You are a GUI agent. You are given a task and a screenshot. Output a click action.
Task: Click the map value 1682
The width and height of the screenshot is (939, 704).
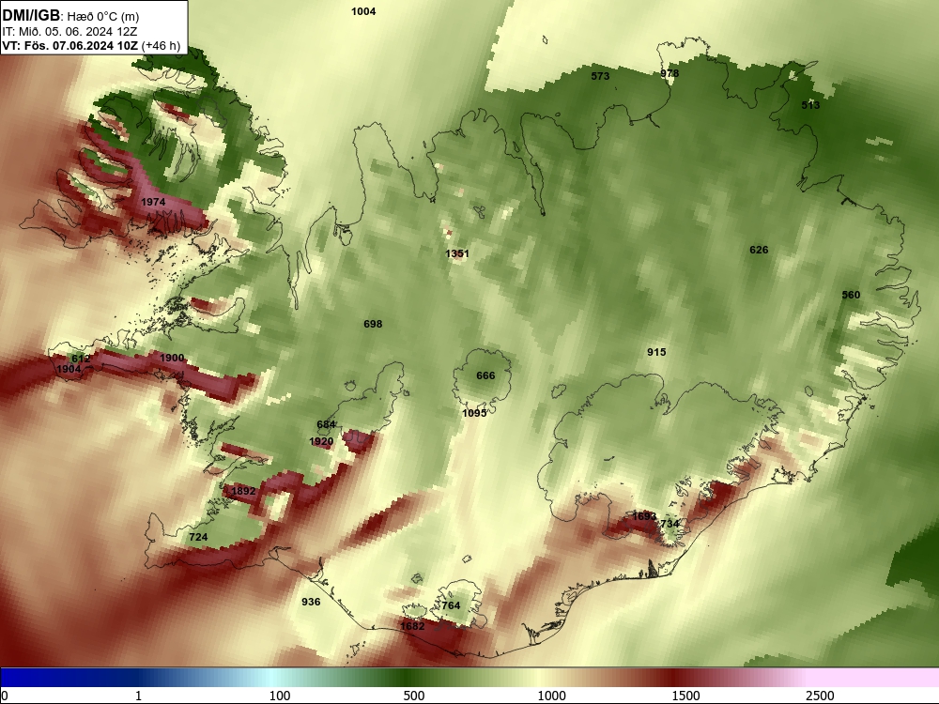(412, 626)
